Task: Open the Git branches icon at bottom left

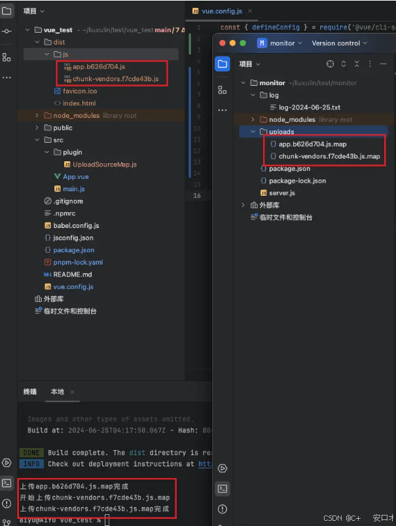Action: [x=7, y=522]
